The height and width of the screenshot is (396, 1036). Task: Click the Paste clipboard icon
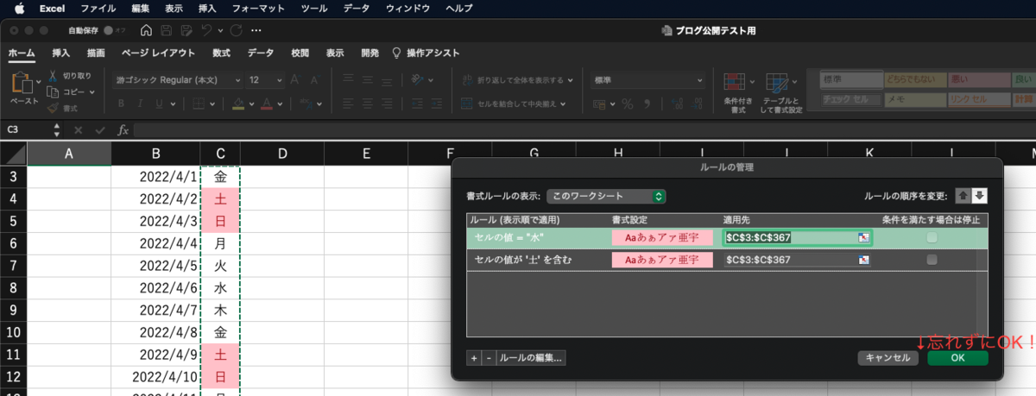pos(21,84)
